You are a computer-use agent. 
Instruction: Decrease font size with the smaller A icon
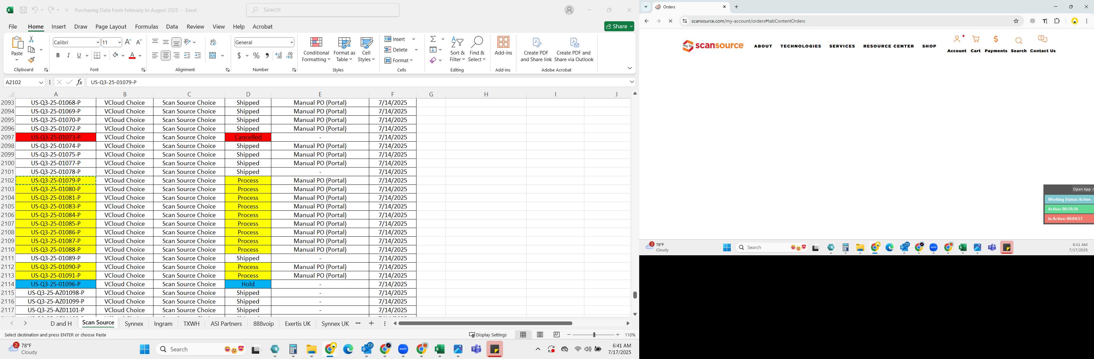click(x=138, y=42)
